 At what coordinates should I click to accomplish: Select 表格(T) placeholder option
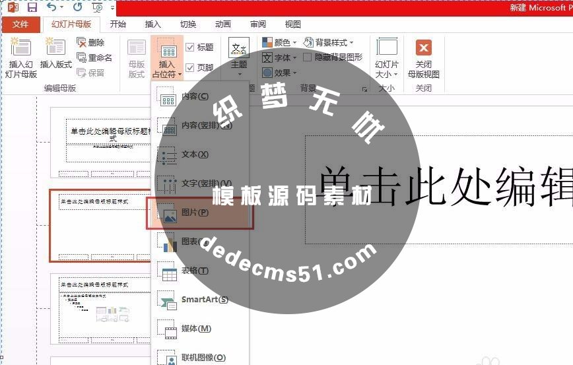(200, 271)
